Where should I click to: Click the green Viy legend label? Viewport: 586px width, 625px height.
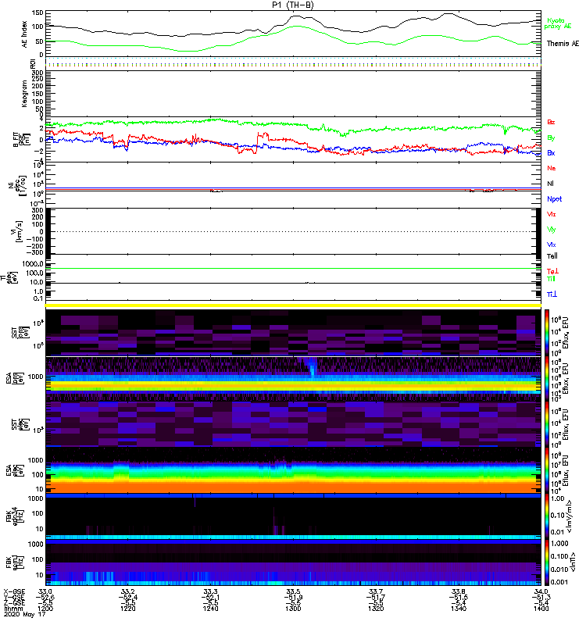click(552, 230)
